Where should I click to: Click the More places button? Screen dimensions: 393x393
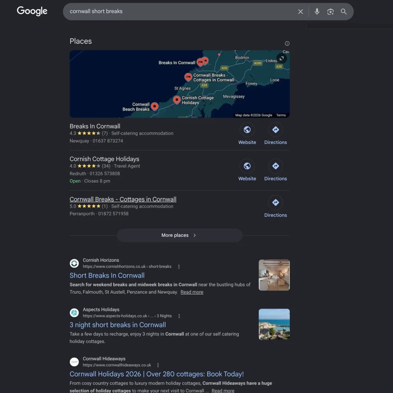coord(180,235)
